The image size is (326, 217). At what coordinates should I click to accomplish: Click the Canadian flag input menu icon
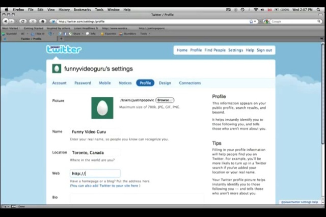pyautogui.click(x=269, y=10)
